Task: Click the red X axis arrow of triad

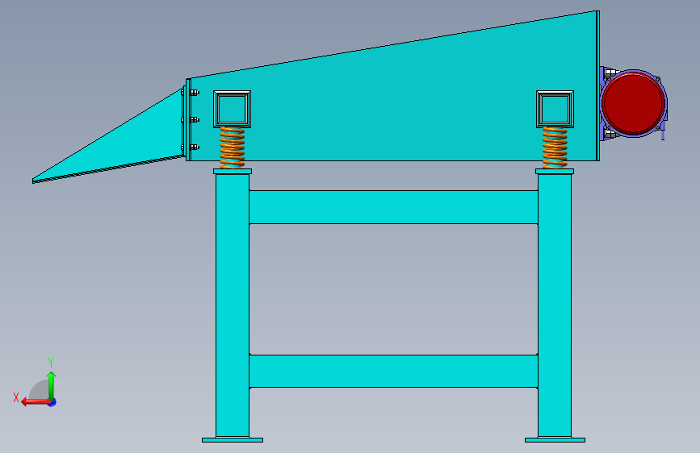Action: click(36, 402)
